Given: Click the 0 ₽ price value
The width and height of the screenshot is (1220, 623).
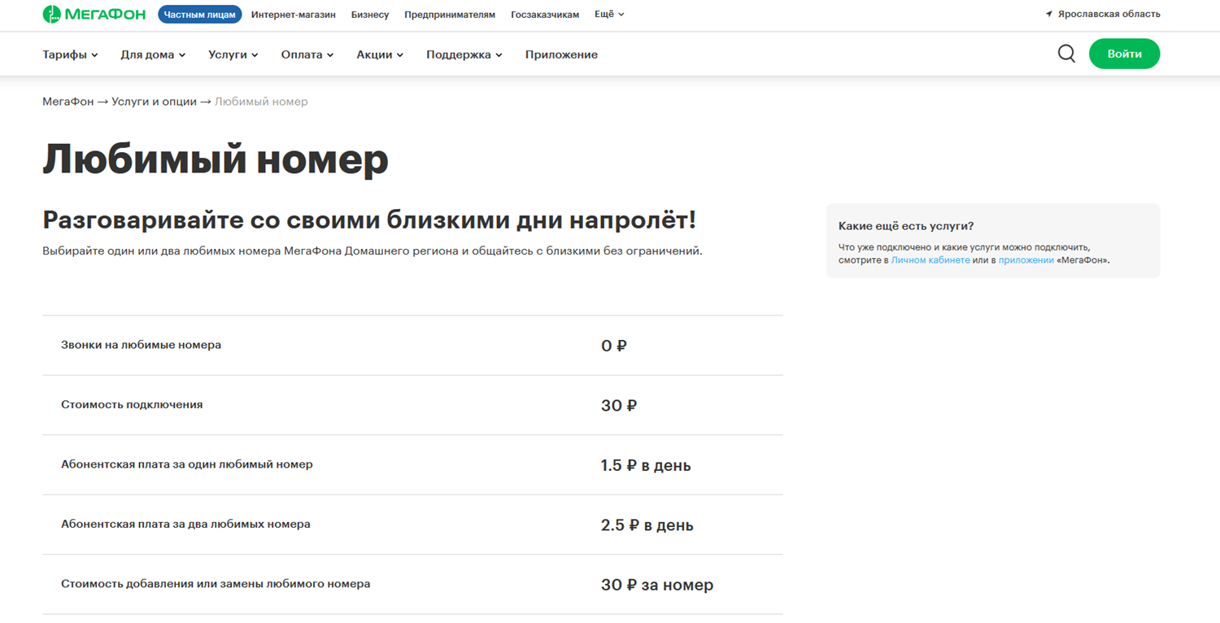Looking at the screenshot, I should [614, 346].
